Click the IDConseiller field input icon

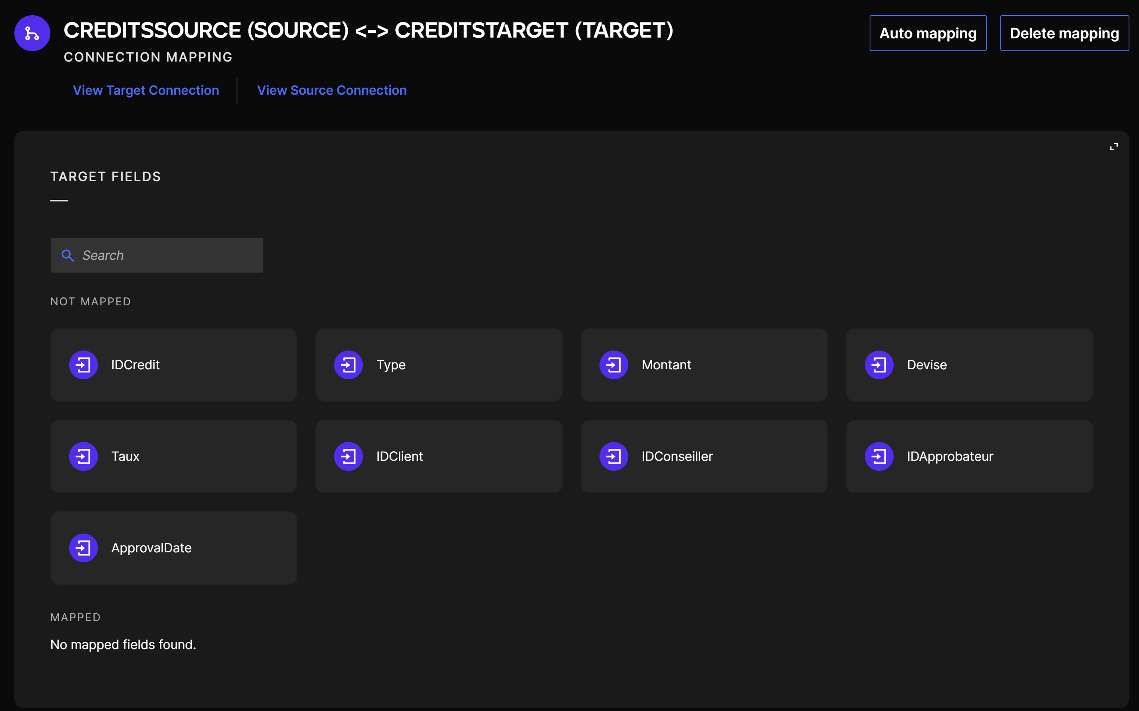(x=613, y=456)
